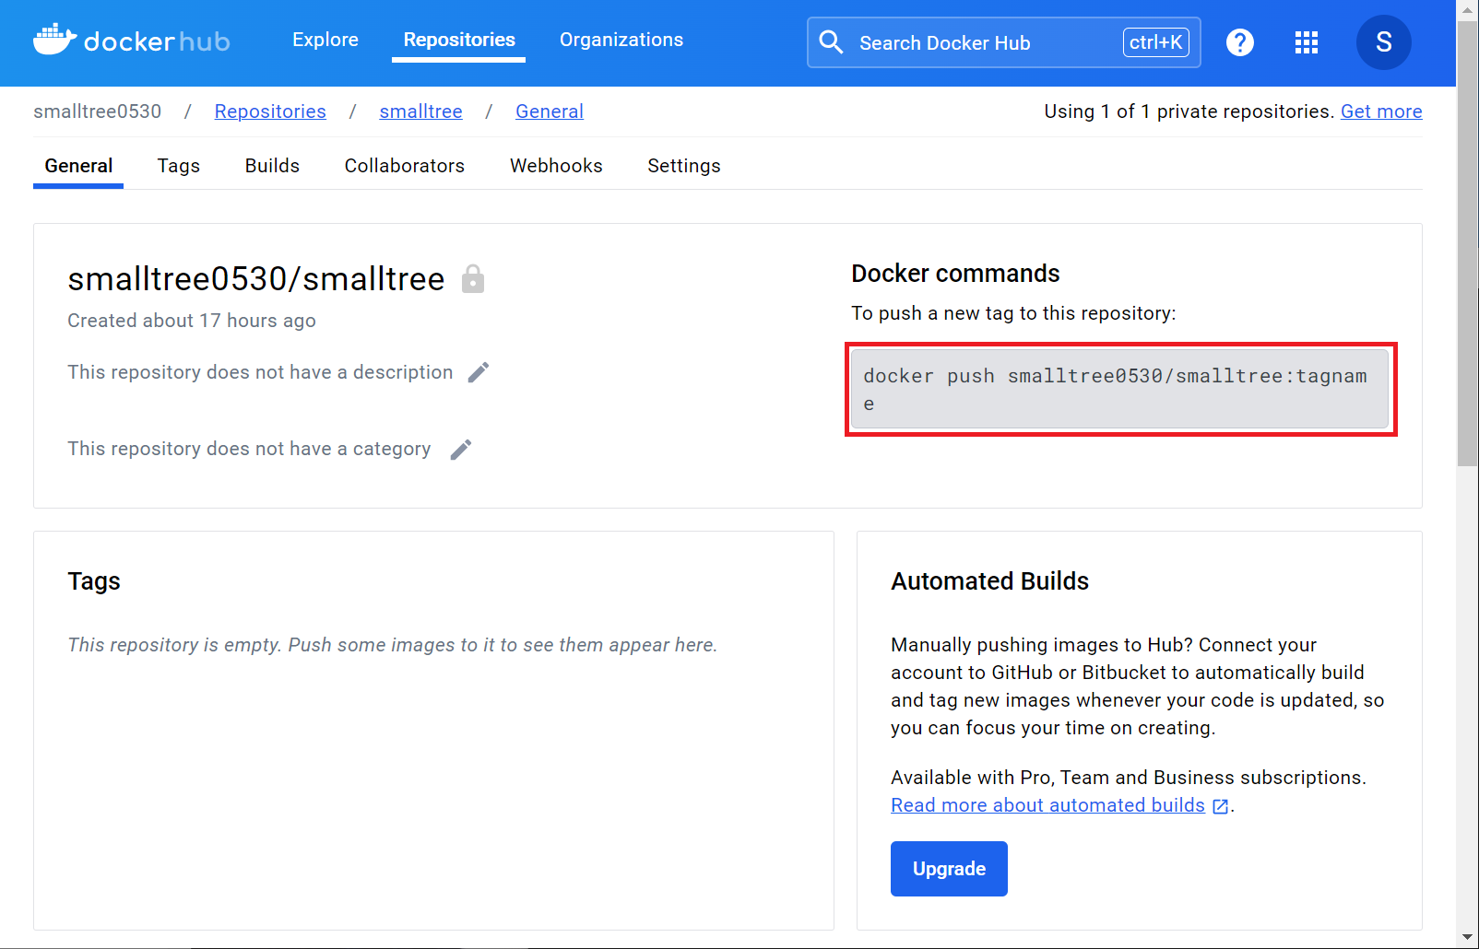Click the Docker commands heading

pos(955,274)
